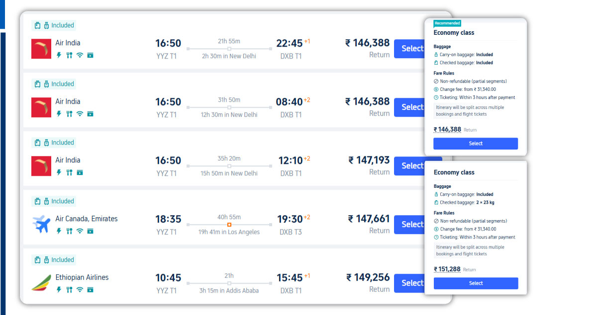Click the carry-on baggage checkmark in the Recommended Economy panel
Screen dimensions: 598x315
435,55
